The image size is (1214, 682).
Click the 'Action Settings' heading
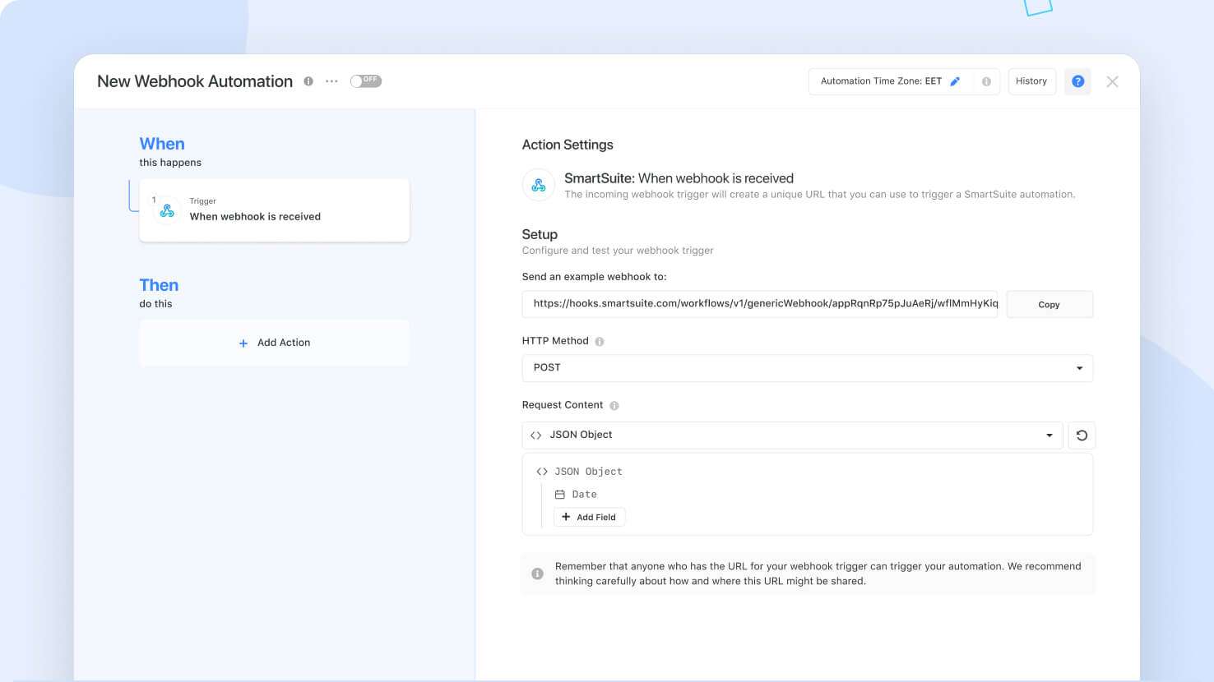pyautogui.click(x=568, y=145)
